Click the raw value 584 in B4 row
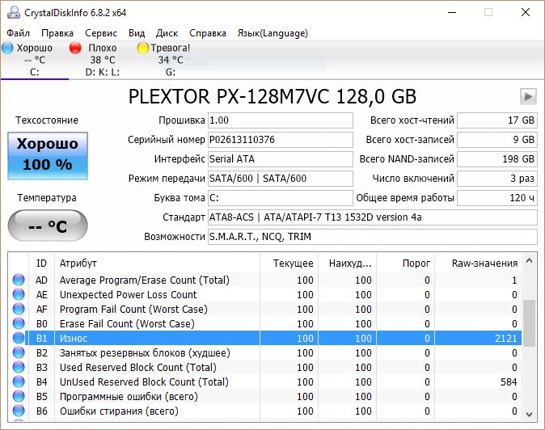This screenshot has width=545, height=430. (509, 382)
